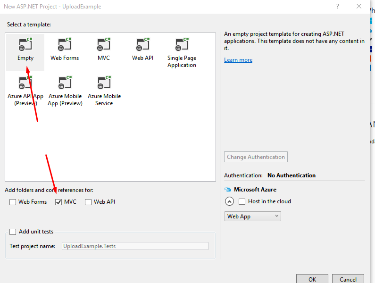Check the Add unit tests box
The width and height of the screenshot is (375, 283).
[13, 232]
